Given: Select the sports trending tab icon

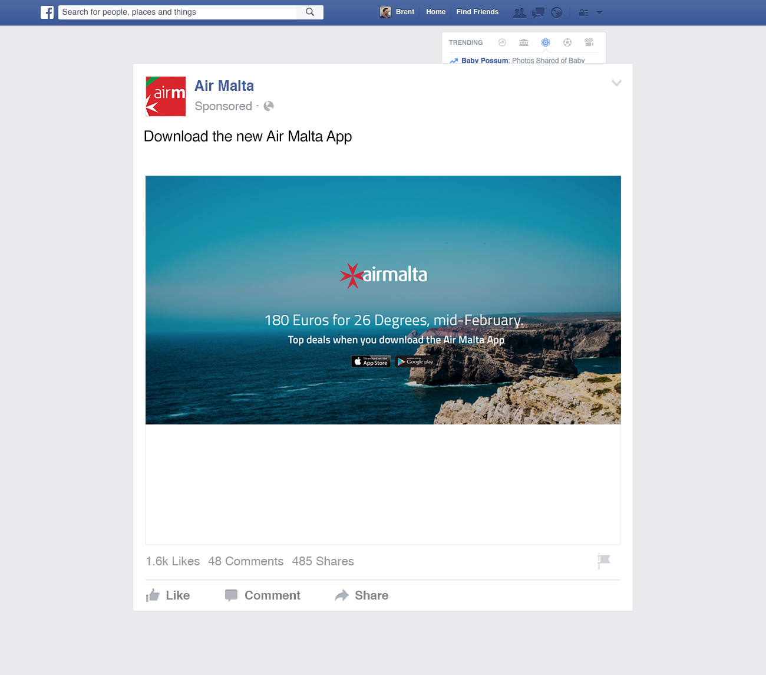Looking at the screenshot, I should [567, 42].
